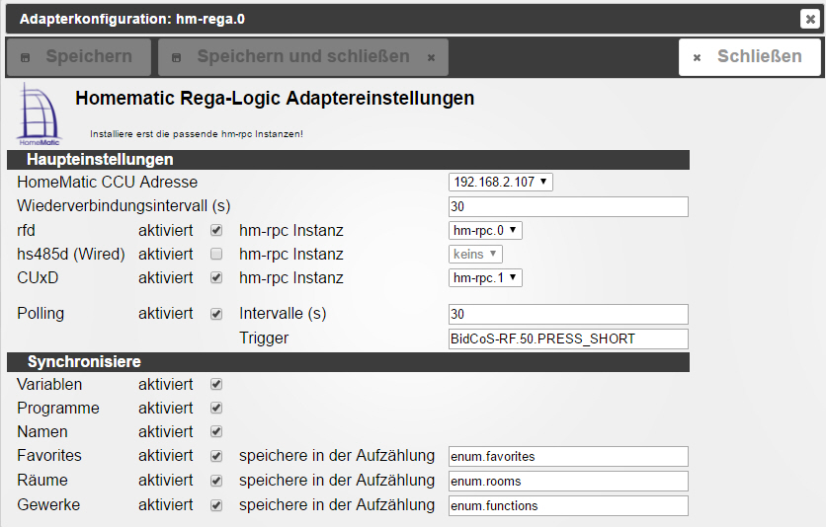
Task: Click the Trigger text field
Action: [568, 339]
